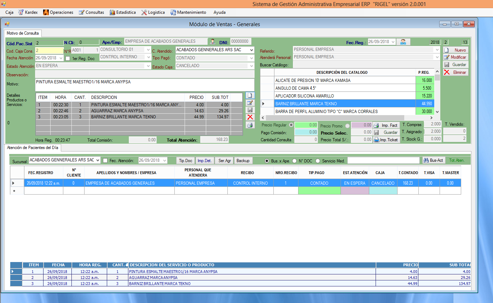Toggle the 1er.Reg. Doc checkbox
Viewport: 493px width, 303px height.
68,58
